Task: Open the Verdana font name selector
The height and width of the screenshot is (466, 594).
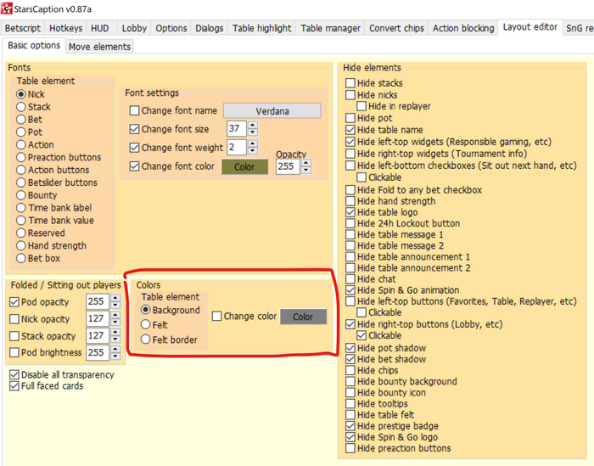Action: (272, 111)
